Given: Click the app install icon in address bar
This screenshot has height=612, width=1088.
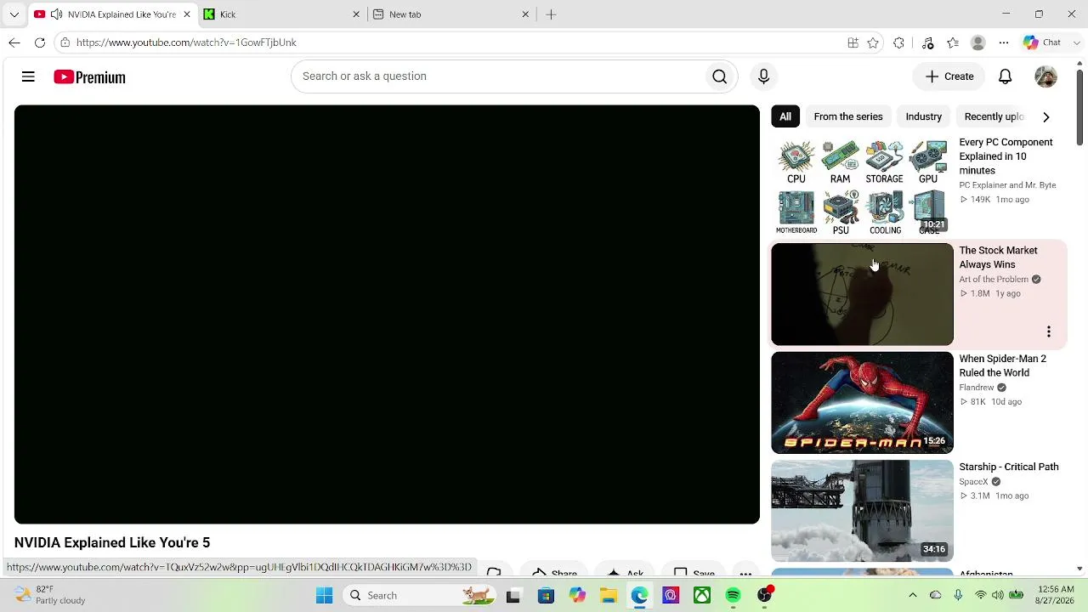Looking at the screenshot, I should coord(853,42).
